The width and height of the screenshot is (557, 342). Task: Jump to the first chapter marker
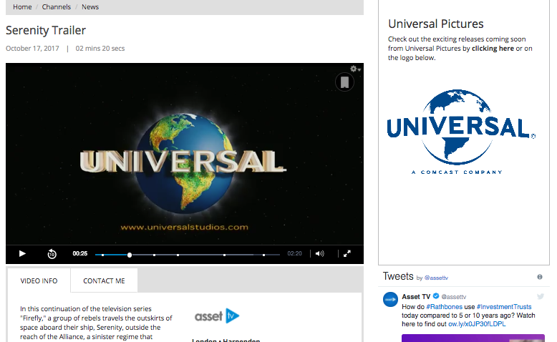click(x=102, y=255)
